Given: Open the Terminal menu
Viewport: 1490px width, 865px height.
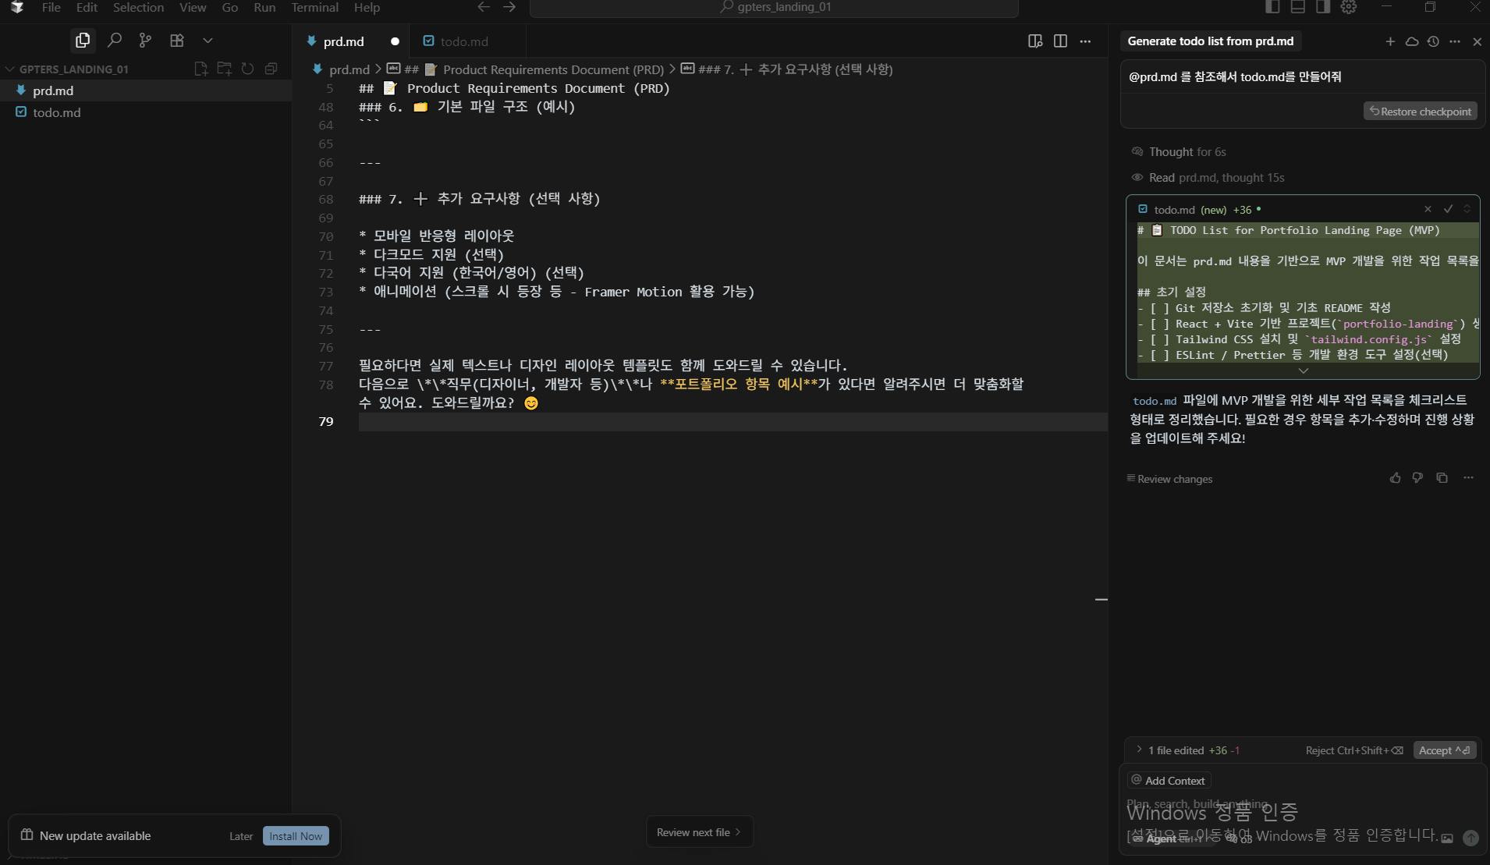Looking at the screenshot, I should (x=314, y=7).
